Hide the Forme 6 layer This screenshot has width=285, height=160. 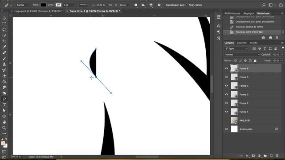tap(227, 68)
